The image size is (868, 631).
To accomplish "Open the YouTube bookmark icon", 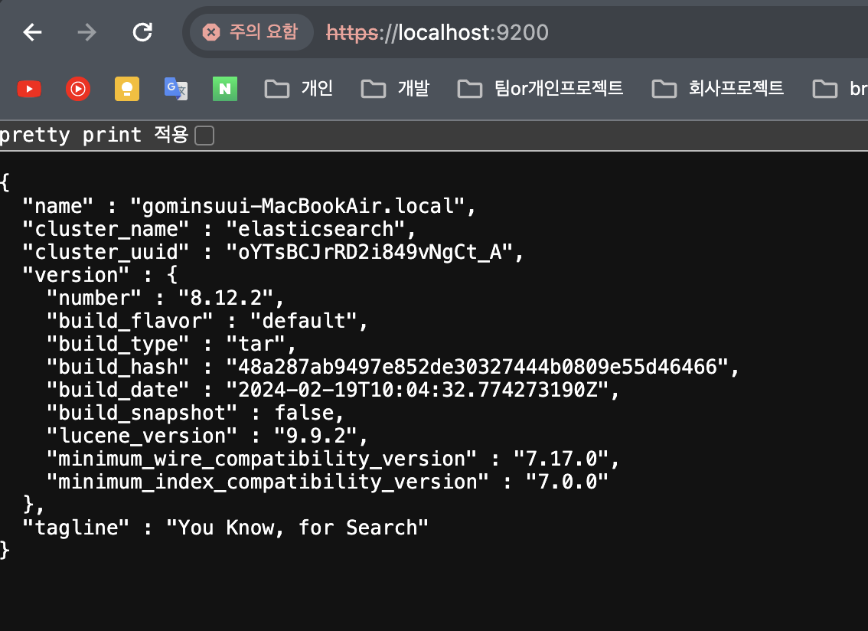I will click(x=29, y=89).
